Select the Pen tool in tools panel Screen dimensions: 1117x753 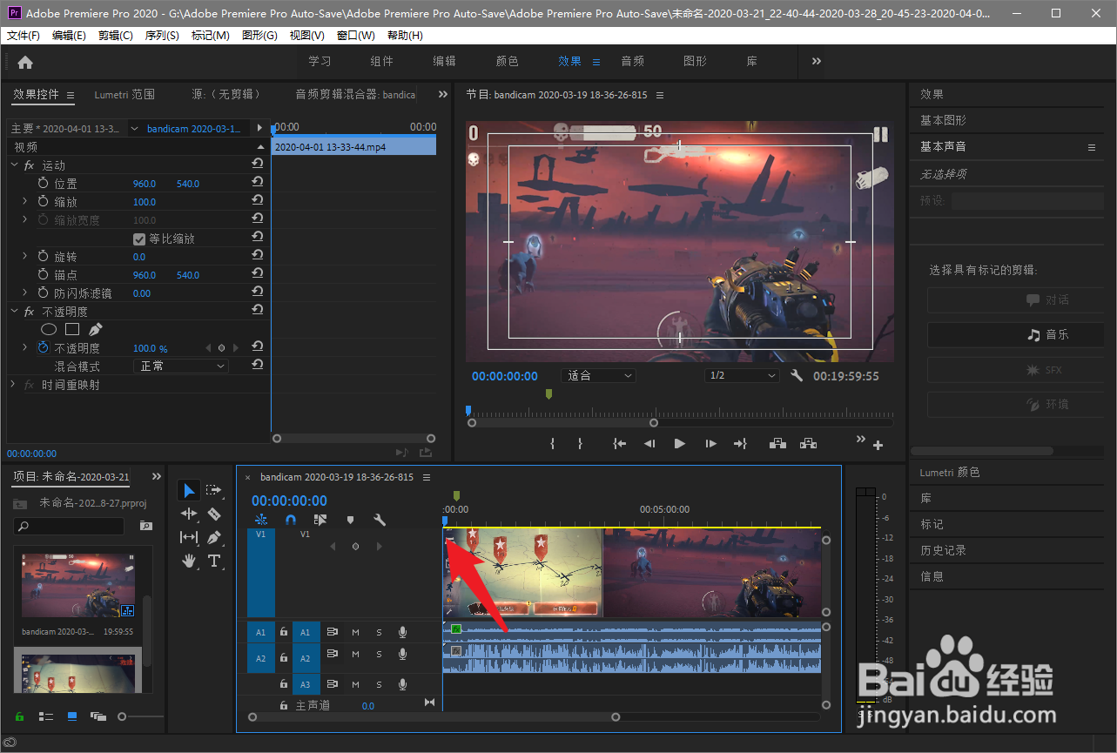pyautogui.click(x=214, y=538)
